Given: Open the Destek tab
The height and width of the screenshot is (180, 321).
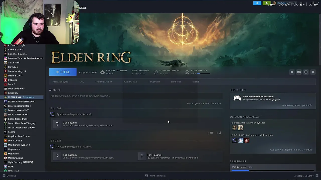Looking at the screenshot, I should (196, 82).
